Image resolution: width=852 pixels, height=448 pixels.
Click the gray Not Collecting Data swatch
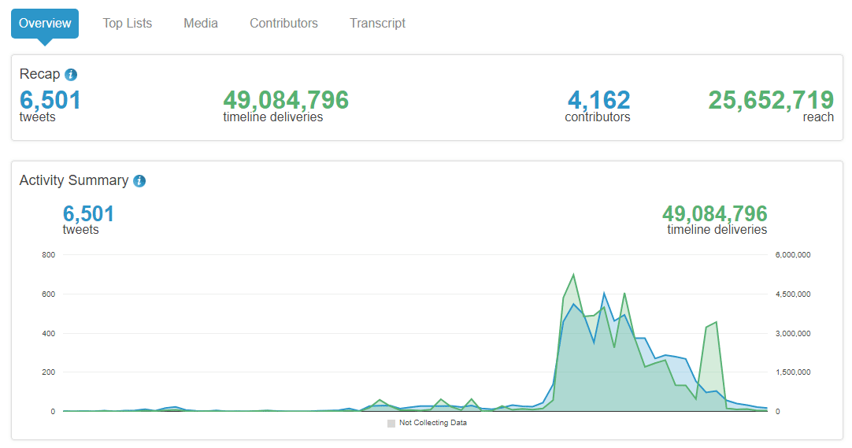point(391,424)
